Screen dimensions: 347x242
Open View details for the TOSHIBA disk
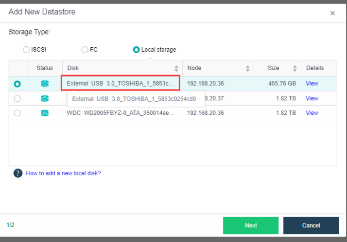(x=312, y=84)
